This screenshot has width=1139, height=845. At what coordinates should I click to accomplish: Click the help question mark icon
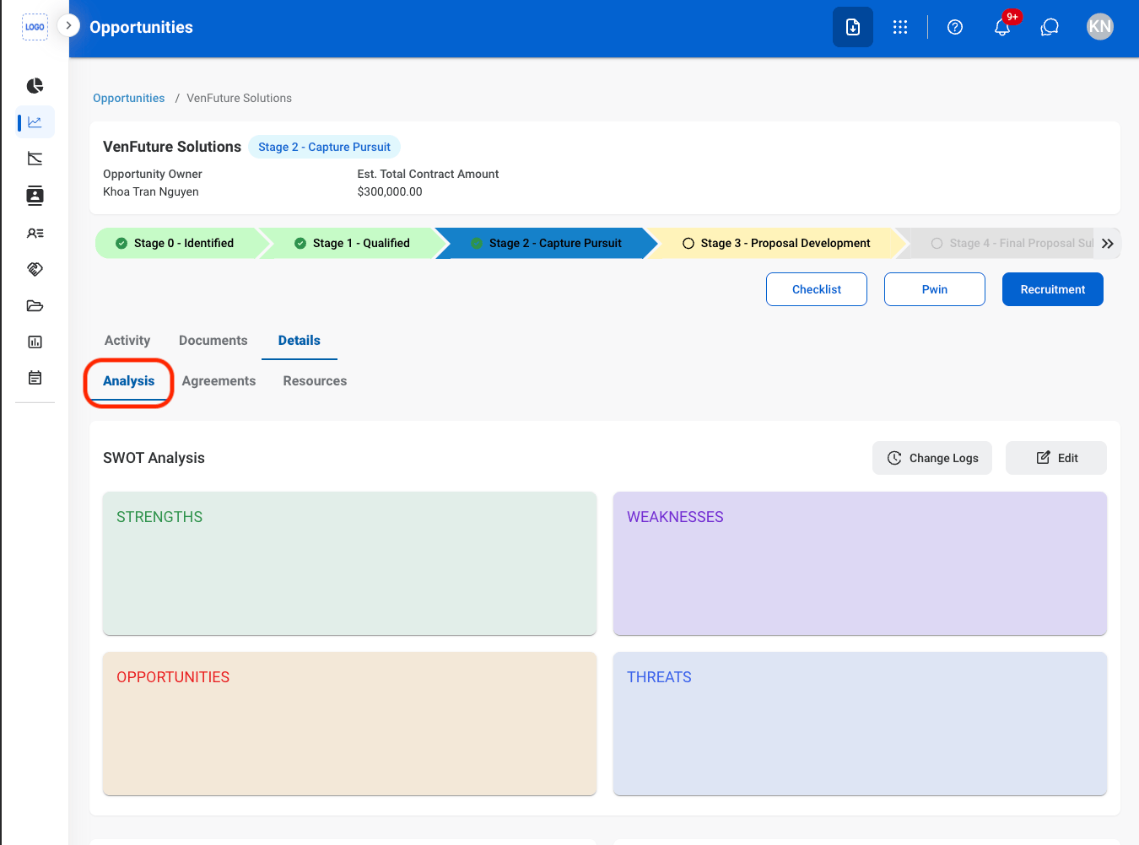955,27
